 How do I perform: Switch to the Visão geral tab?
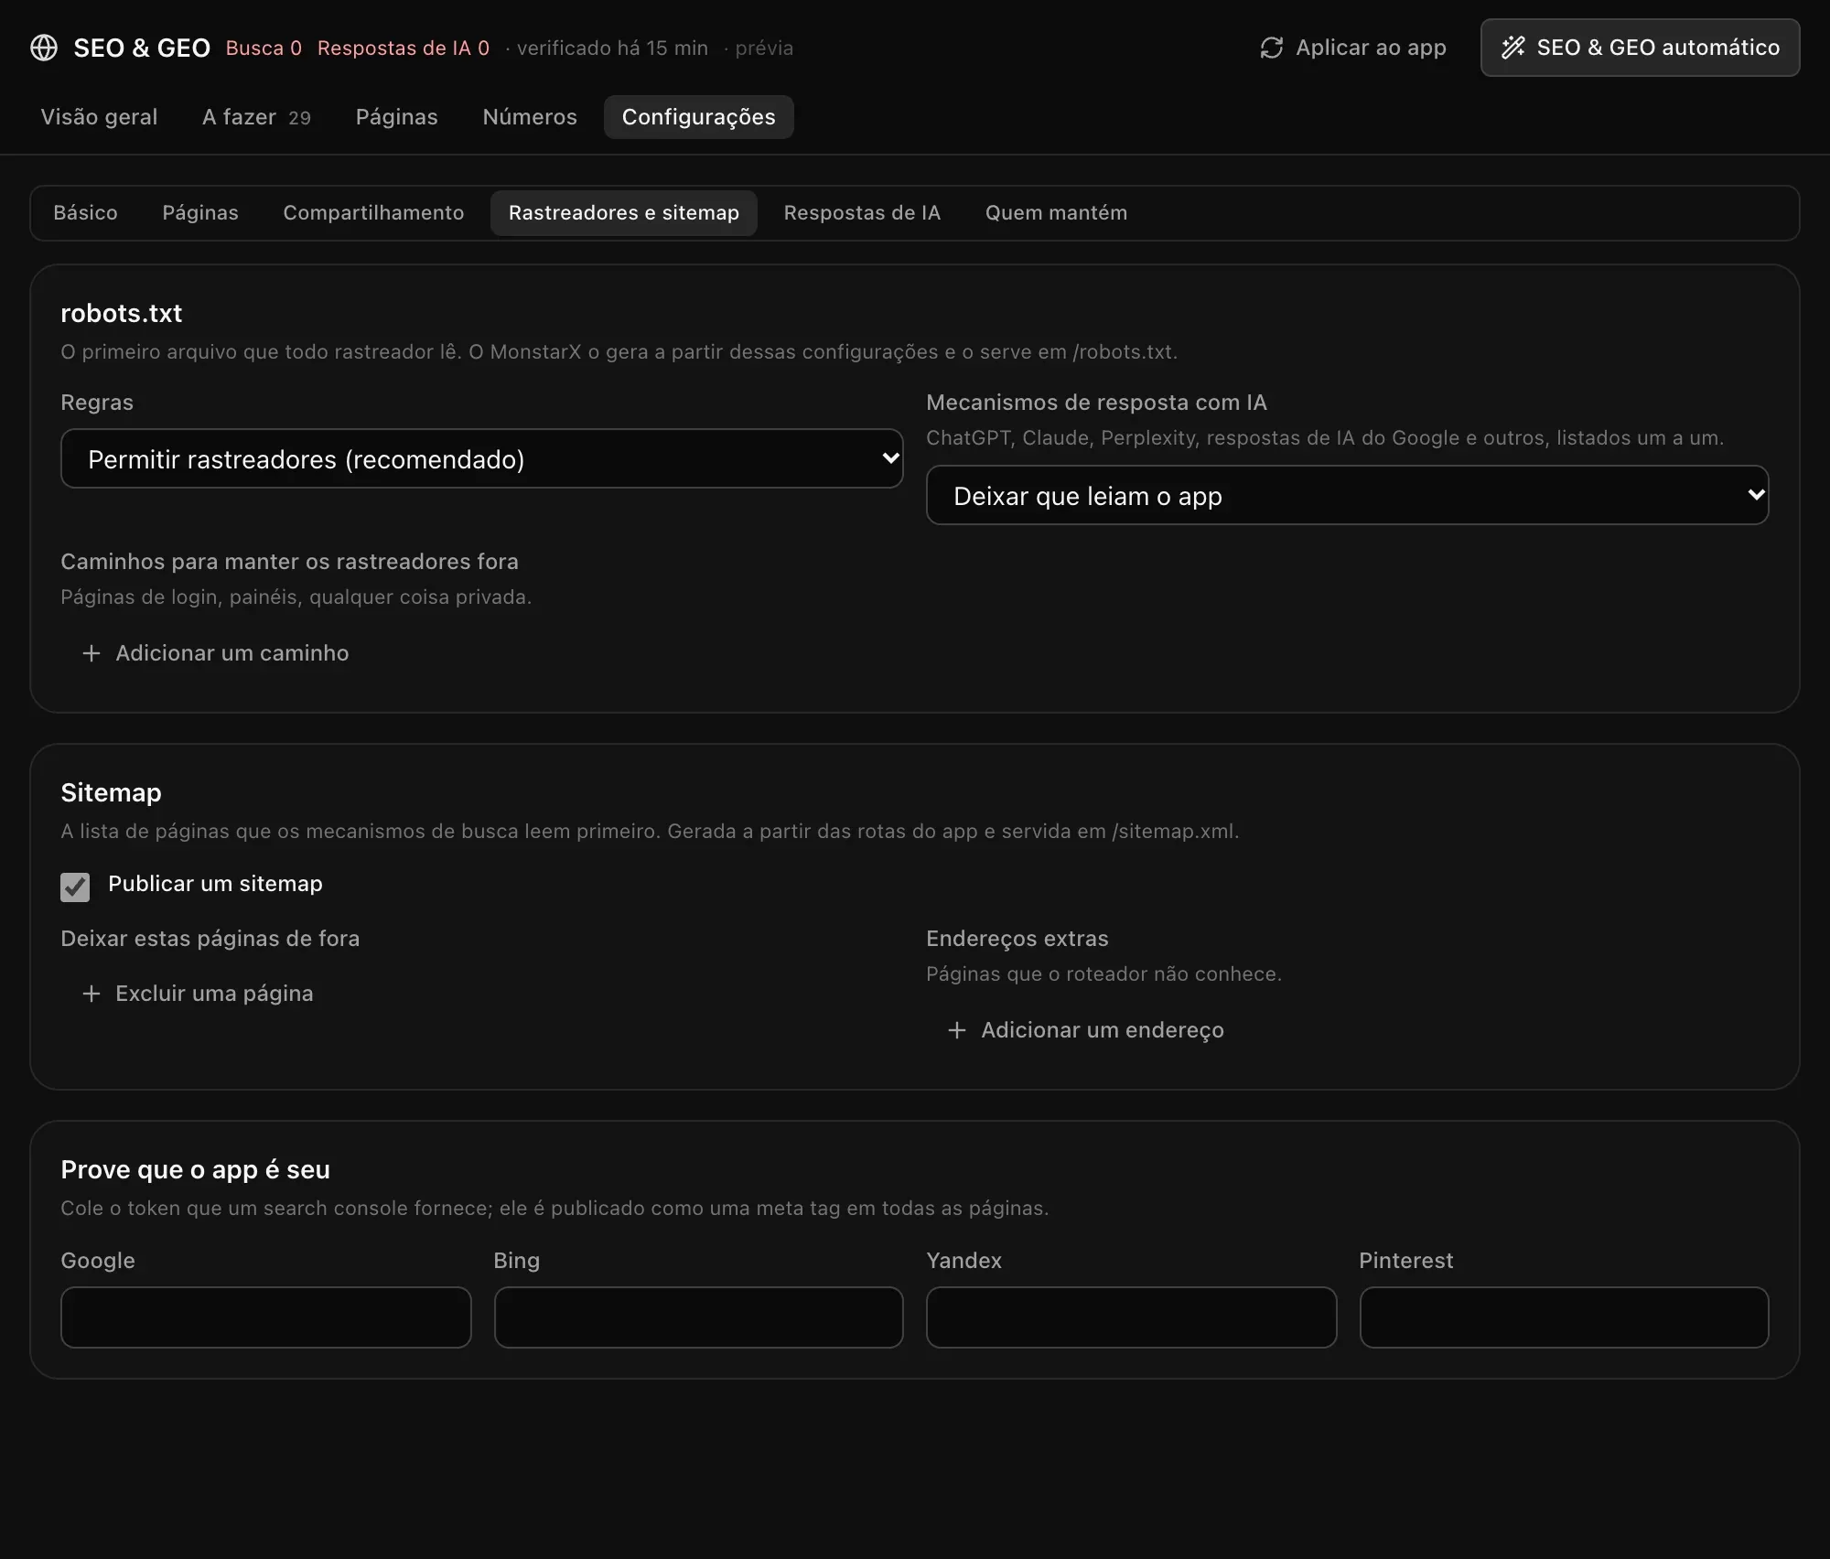tap(99, 117)
